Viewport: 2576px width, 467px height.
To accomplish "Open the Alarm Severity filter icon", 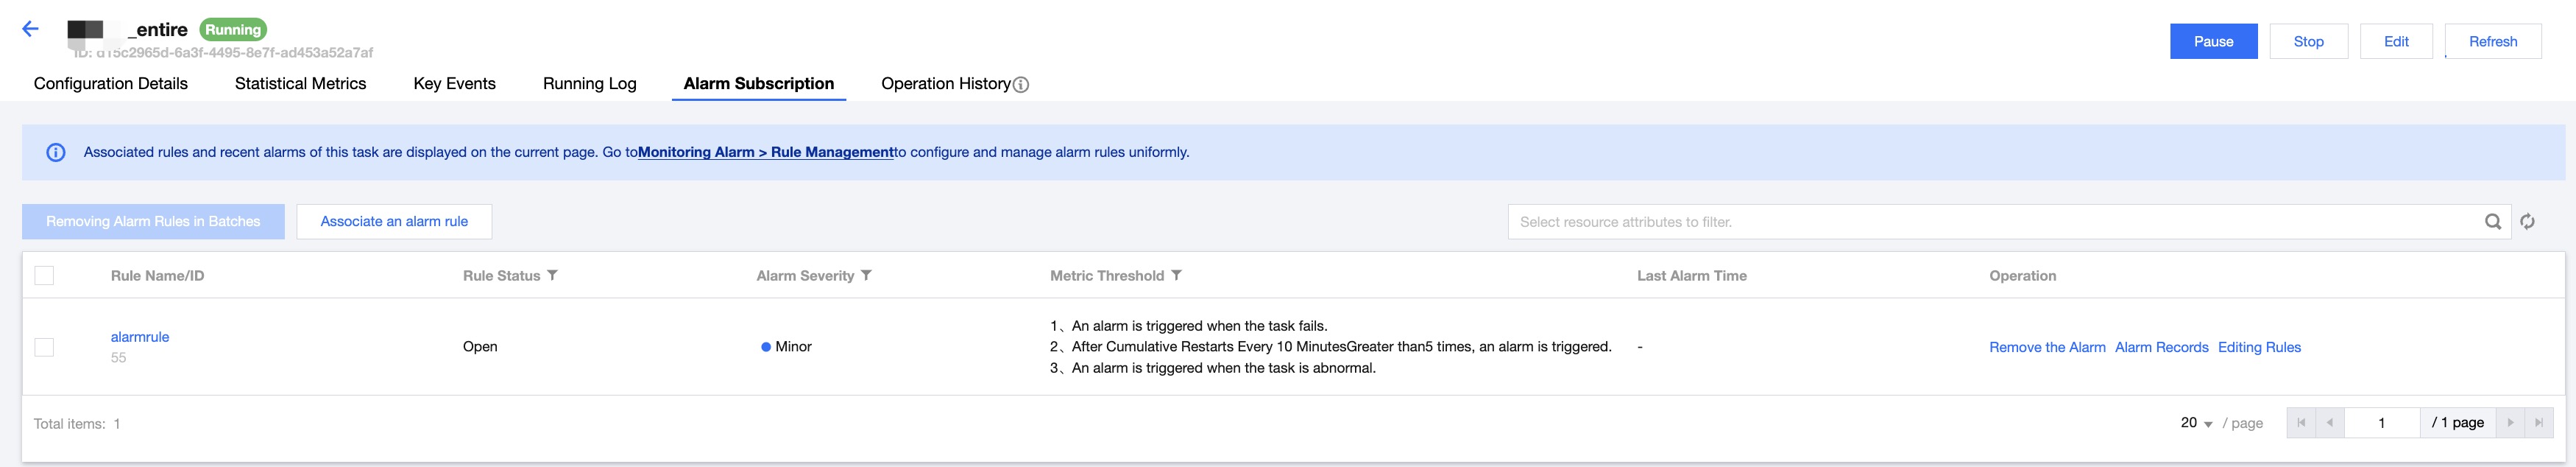I will click(x=866, y=275).
